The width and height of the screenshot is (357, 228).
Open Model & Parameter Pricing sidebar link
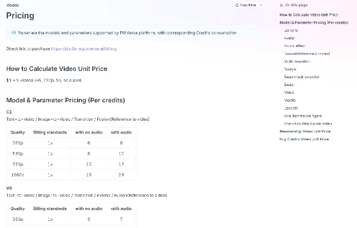click(x=314, y=22)
